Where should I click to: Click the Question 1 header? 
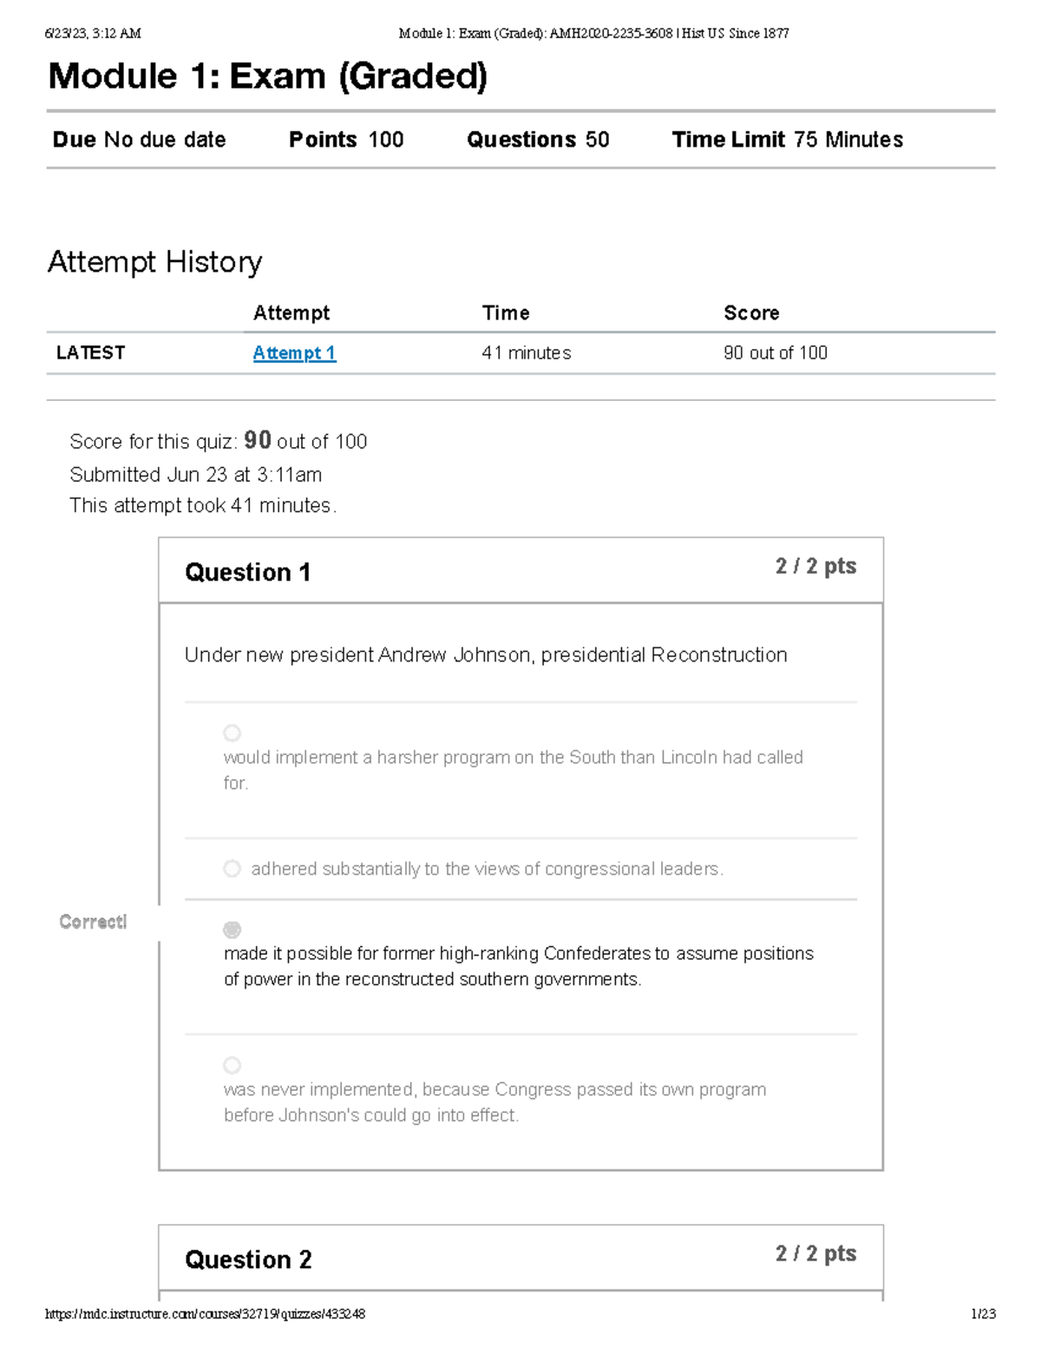(247, 573)
